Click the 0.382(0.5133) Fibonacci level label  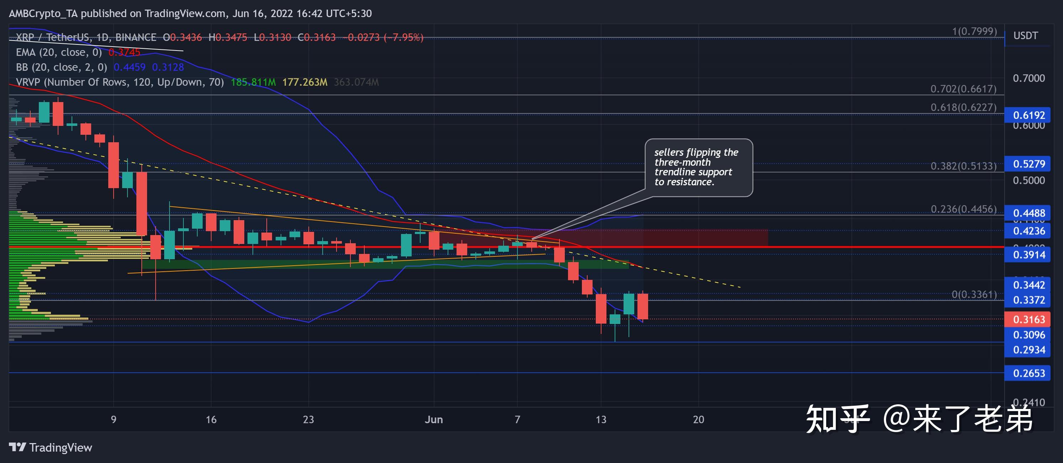coord(963,166)
